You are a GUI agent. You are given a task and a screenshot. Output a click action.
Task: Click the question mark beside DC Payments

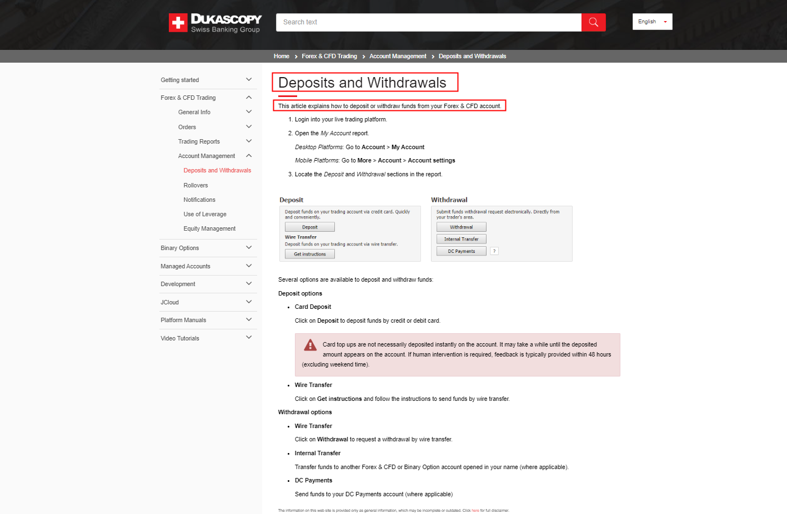click(x=494, y=251)
